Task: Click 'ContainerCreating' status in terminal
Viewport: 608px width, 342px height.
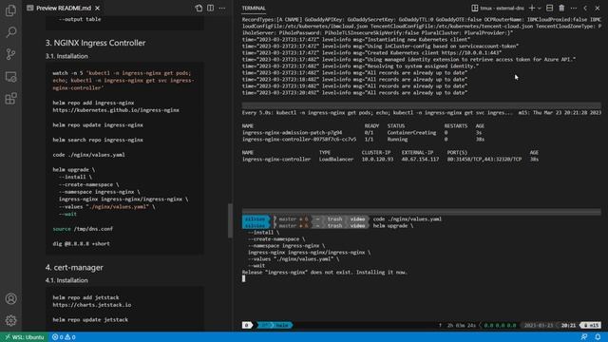Action: pos(411,133)
